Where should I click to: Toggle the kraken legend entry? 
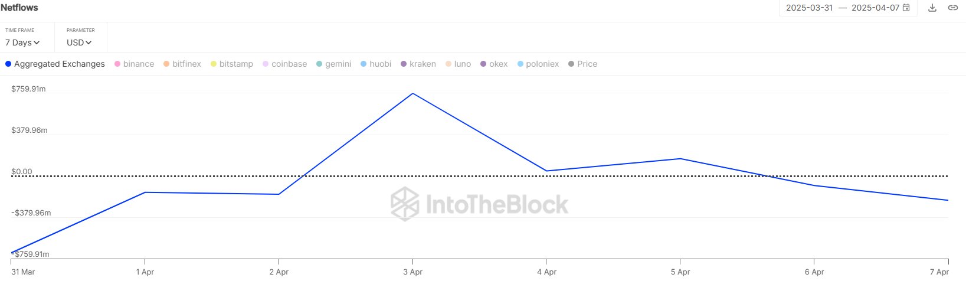click(418, 64)
